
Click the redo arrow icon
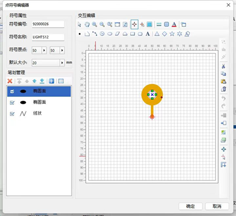click(x=224, y=106)
